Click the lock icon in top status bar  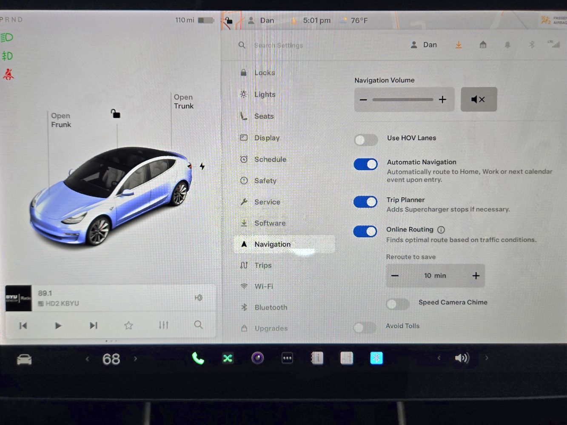click(229, 20)
